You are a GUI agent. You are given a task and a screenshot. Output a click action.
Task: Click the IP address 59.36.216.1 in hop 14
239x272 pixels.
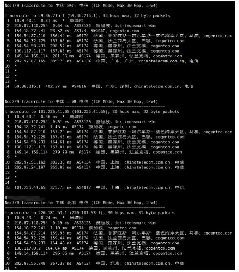28,86
